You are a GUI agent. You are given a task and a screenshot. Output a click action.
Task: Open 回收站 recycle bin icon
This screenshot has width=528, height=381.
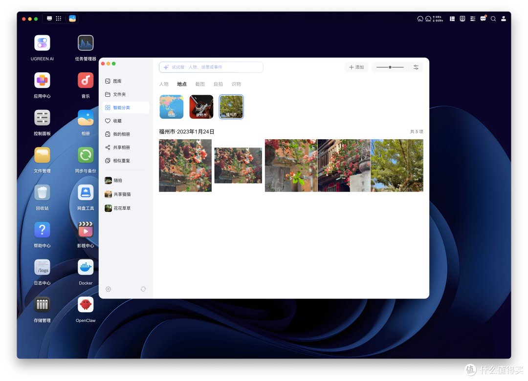click(42, 192)
